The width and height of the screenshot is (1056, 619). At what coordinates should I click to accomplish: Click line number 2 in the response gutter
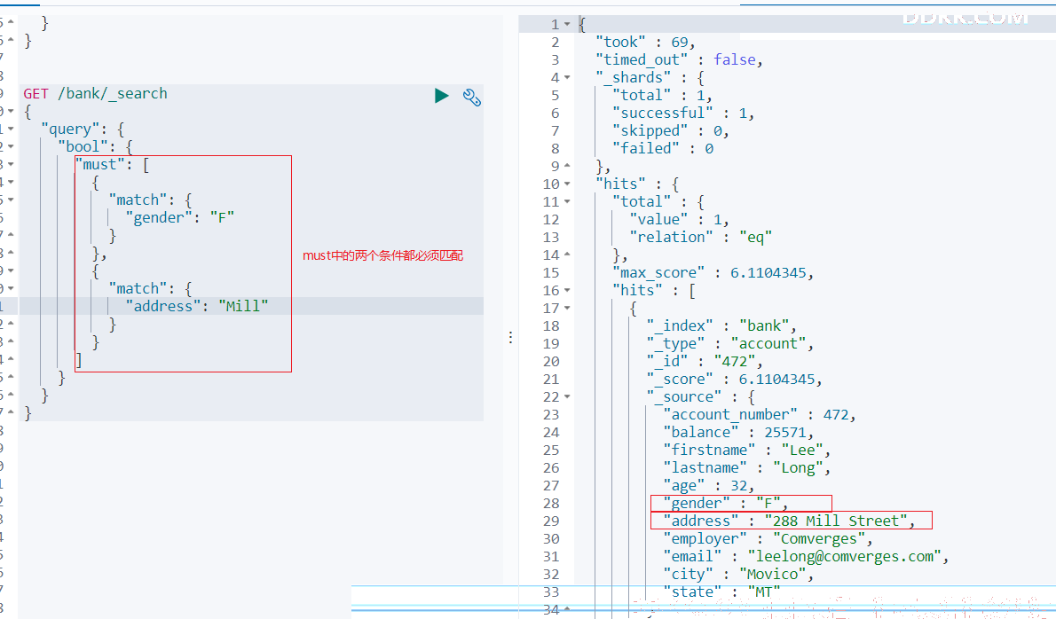click(x=555, y=43)
